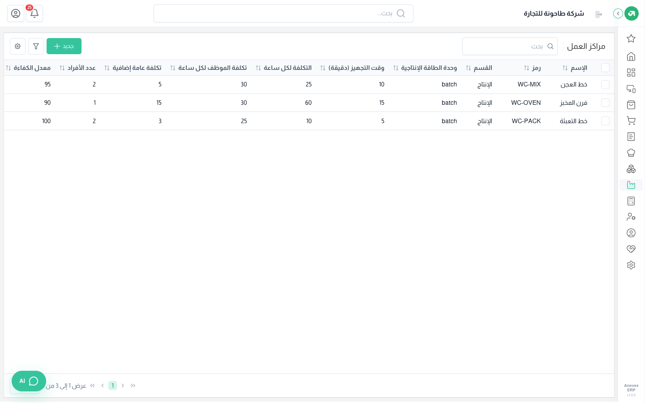Open the dashboard grid icon in sidebar
The image size is (645, 403).
pyautogui.click(x=631, y=73)
